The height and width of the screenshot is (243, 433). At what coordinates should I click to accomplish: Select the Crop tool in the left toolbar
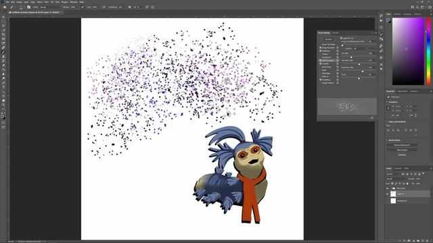(3, 34)
